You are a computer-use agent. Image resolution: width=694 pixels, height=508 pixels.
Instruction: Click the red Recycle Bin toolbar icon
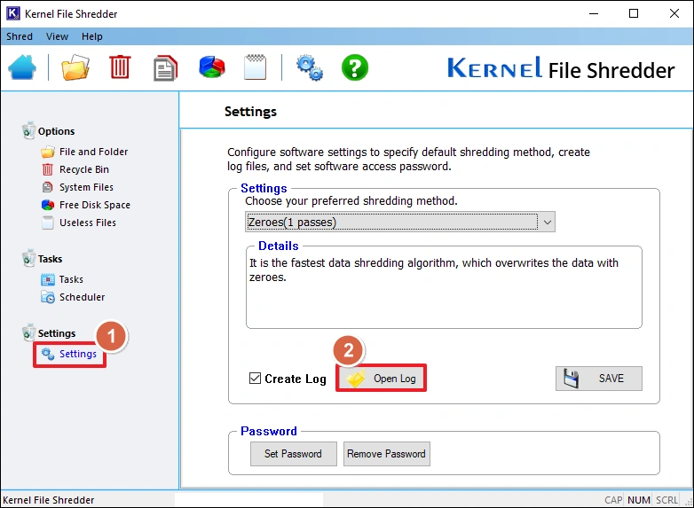click(120, 68)
